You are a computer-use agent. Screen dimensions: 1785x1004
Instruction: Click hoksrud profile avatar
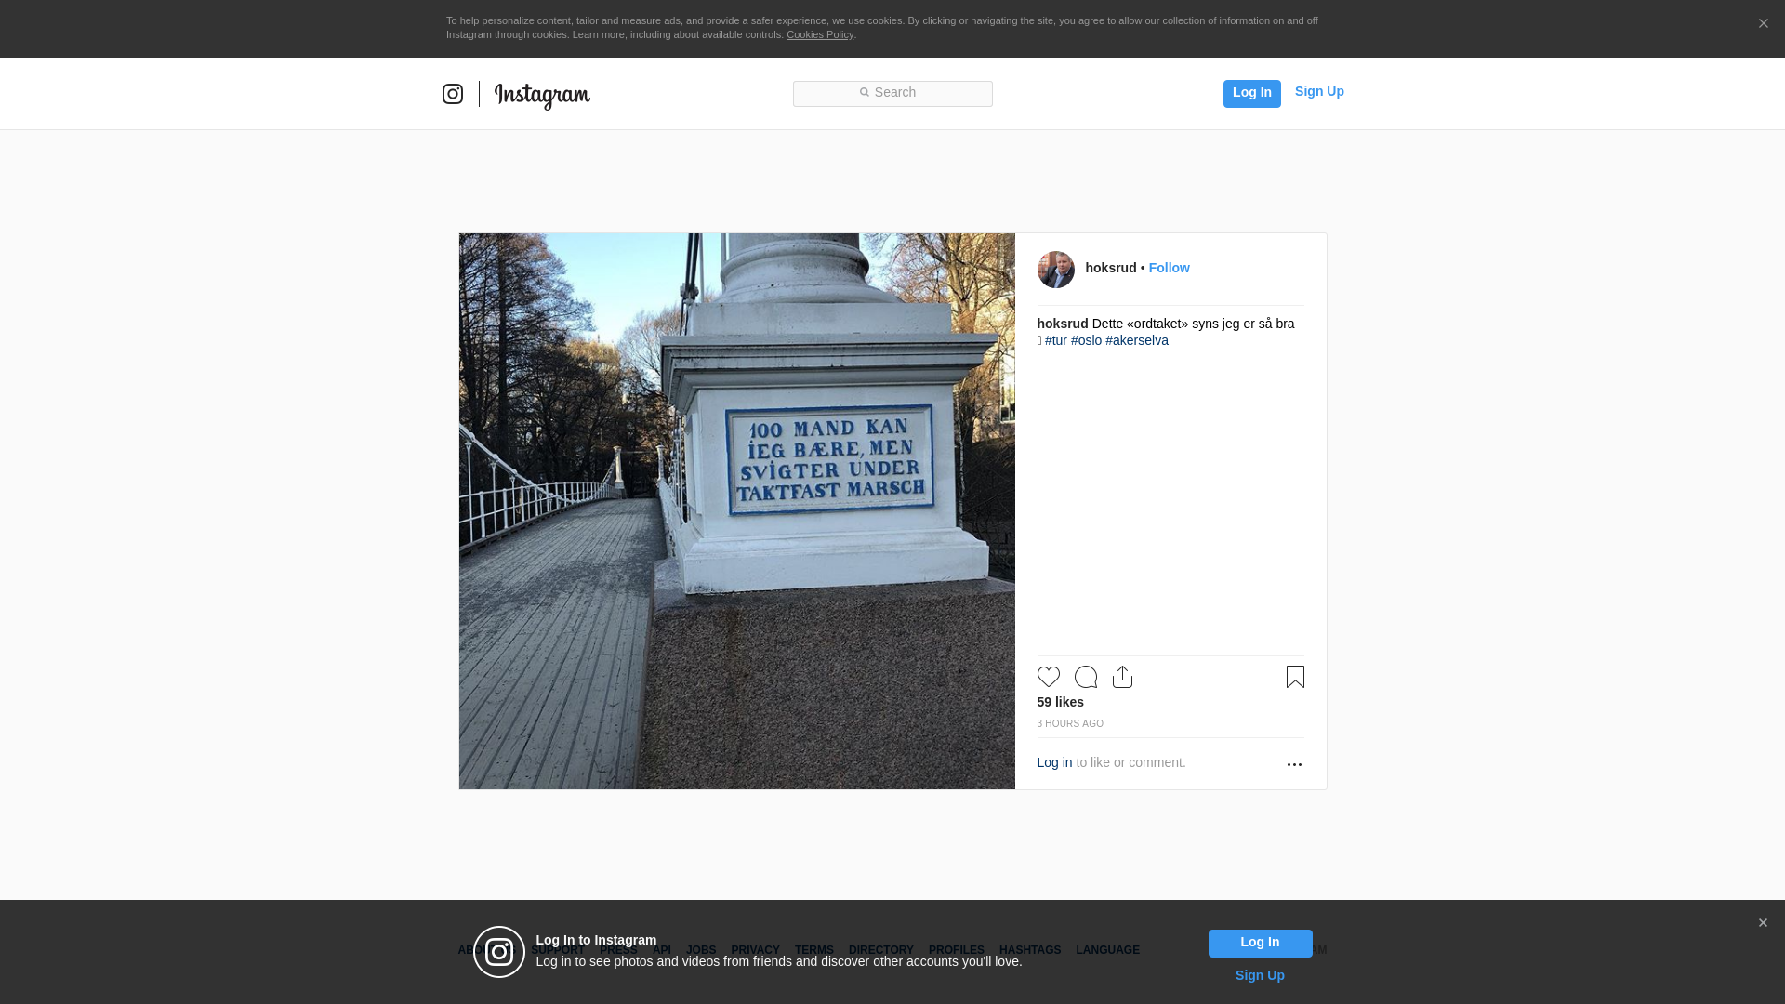[x=1055, y=270]
